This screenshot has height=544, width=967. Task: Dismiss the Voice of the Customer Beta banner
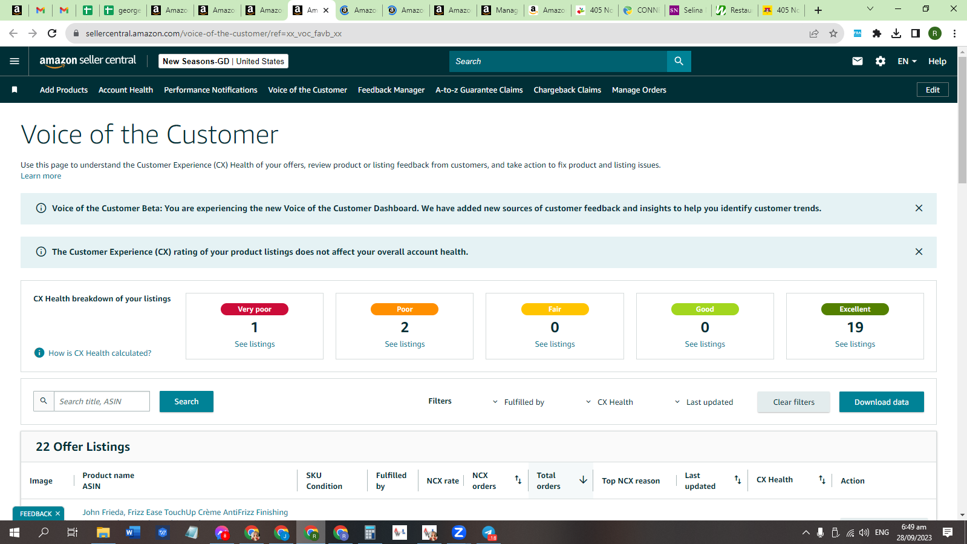coord(919,208)
